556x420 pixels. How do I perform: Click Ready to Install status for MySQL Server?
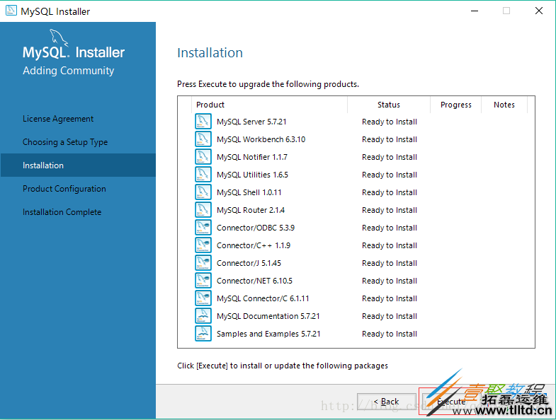(390, 122)
